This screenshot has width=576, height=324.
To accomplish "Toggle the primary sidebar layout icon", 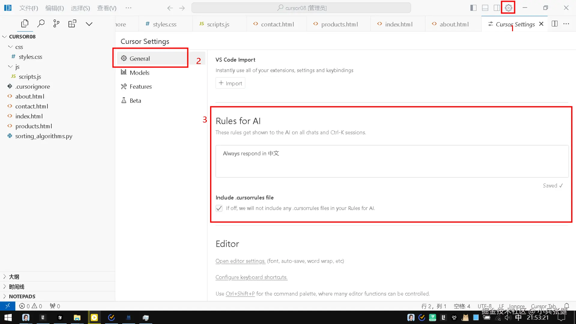I will [473, 8].
